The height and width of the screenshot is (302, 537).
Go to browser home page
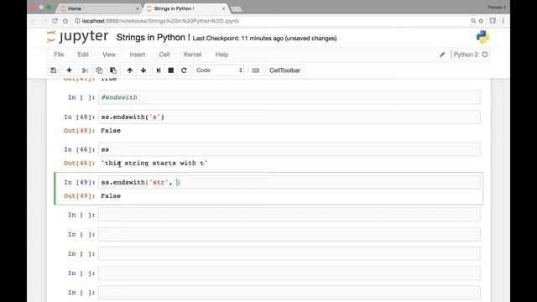pyautogui.click(x=65, y=21)
